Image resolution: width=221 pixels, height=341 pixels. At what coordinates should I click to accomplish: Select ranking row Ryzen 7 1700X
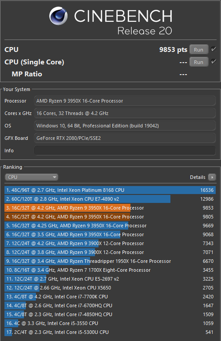click(110, 270)
